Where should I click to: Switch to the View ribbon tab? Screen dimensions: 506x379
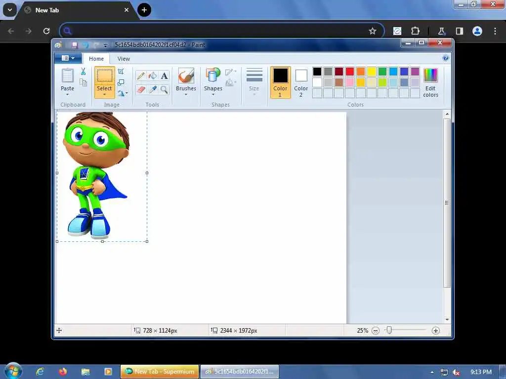pos(124,59)
